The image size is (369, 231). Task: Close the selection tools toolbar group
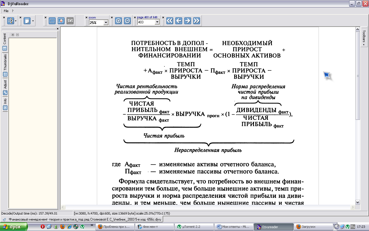coord(46,17)
